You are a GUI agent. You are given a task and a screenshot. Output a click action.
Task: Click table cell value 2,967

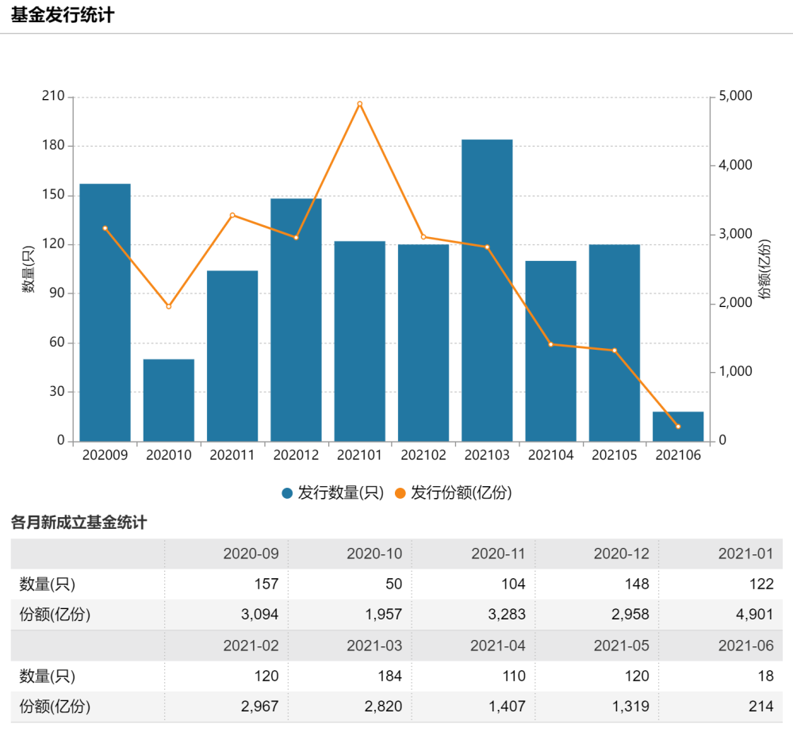point(260,707)
